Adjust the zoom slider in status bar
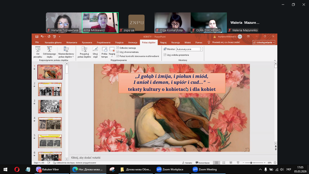 (x=251, y=163)
